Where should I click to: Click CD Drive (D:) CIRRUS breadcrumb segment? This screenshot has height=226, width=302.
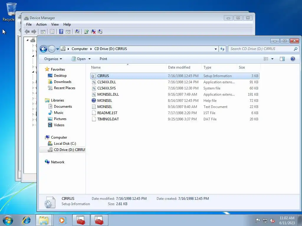pyautogui.click(x=111, y=49)
